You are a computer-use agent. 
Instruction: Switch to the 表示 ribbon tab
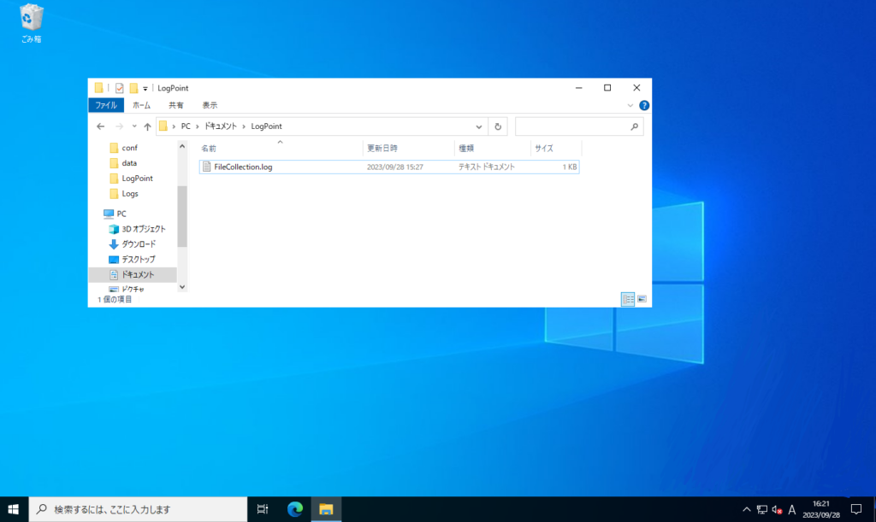(x=210, y=105)
